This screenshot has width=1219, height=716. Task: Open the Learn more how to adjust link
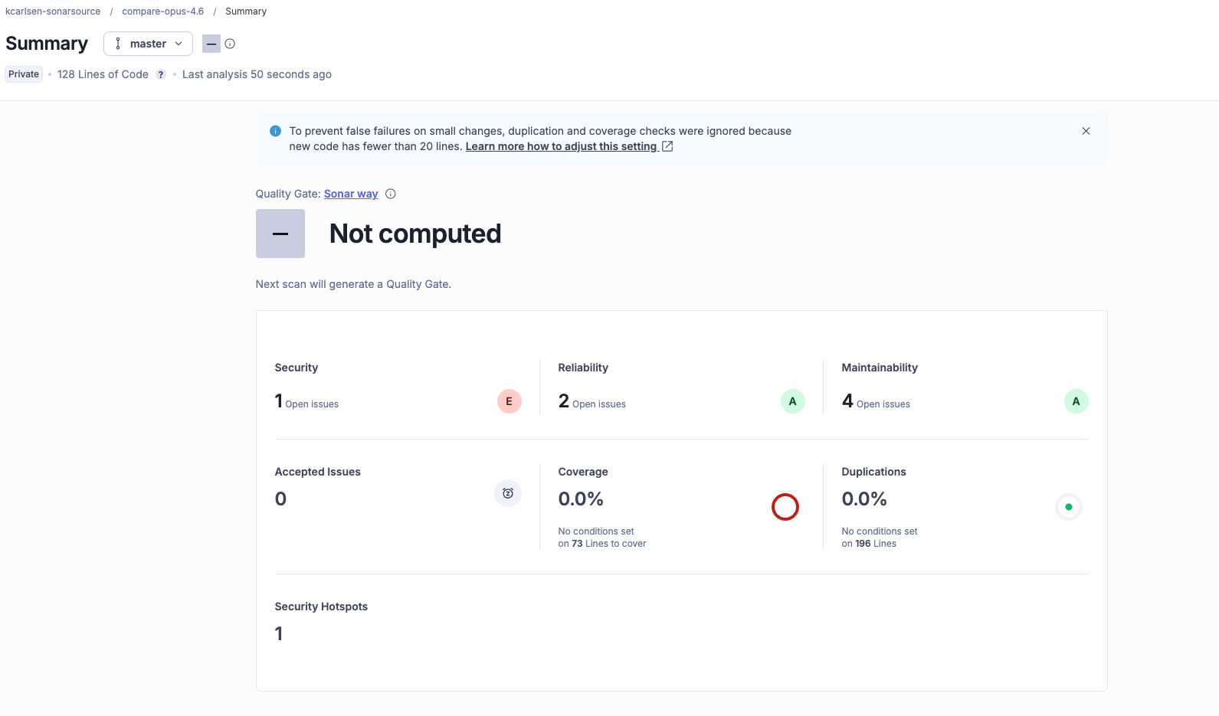pyautogui.click(x=561, y=146)
